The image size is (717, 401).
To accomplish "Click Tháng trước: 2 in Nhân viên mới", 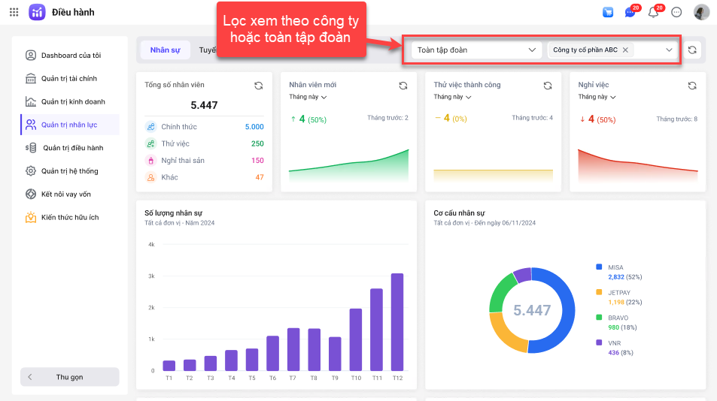I will 387,118.
